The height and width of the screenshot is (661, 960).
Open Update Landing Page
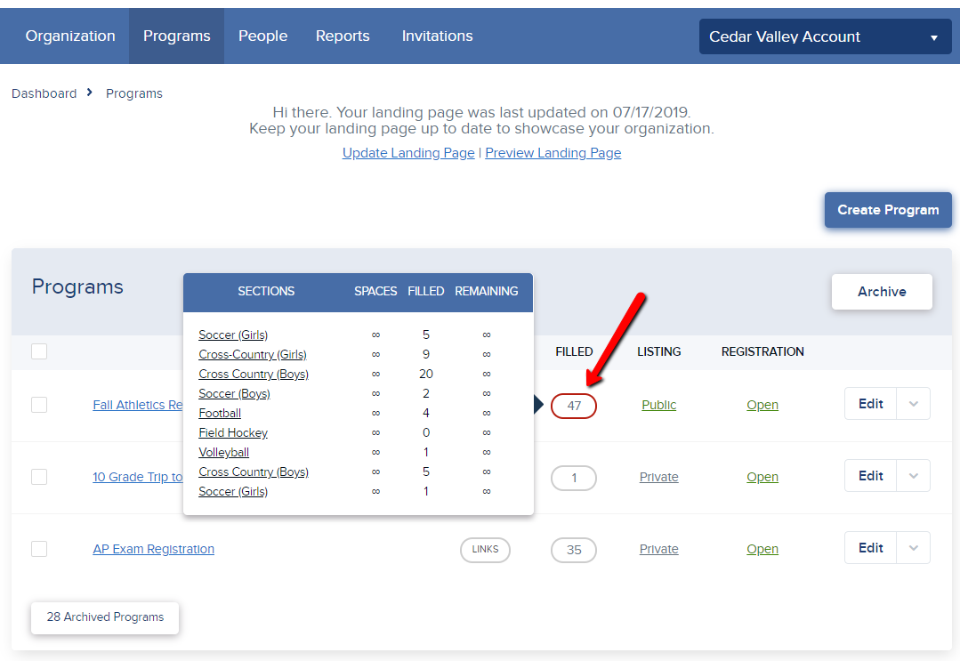407,152
